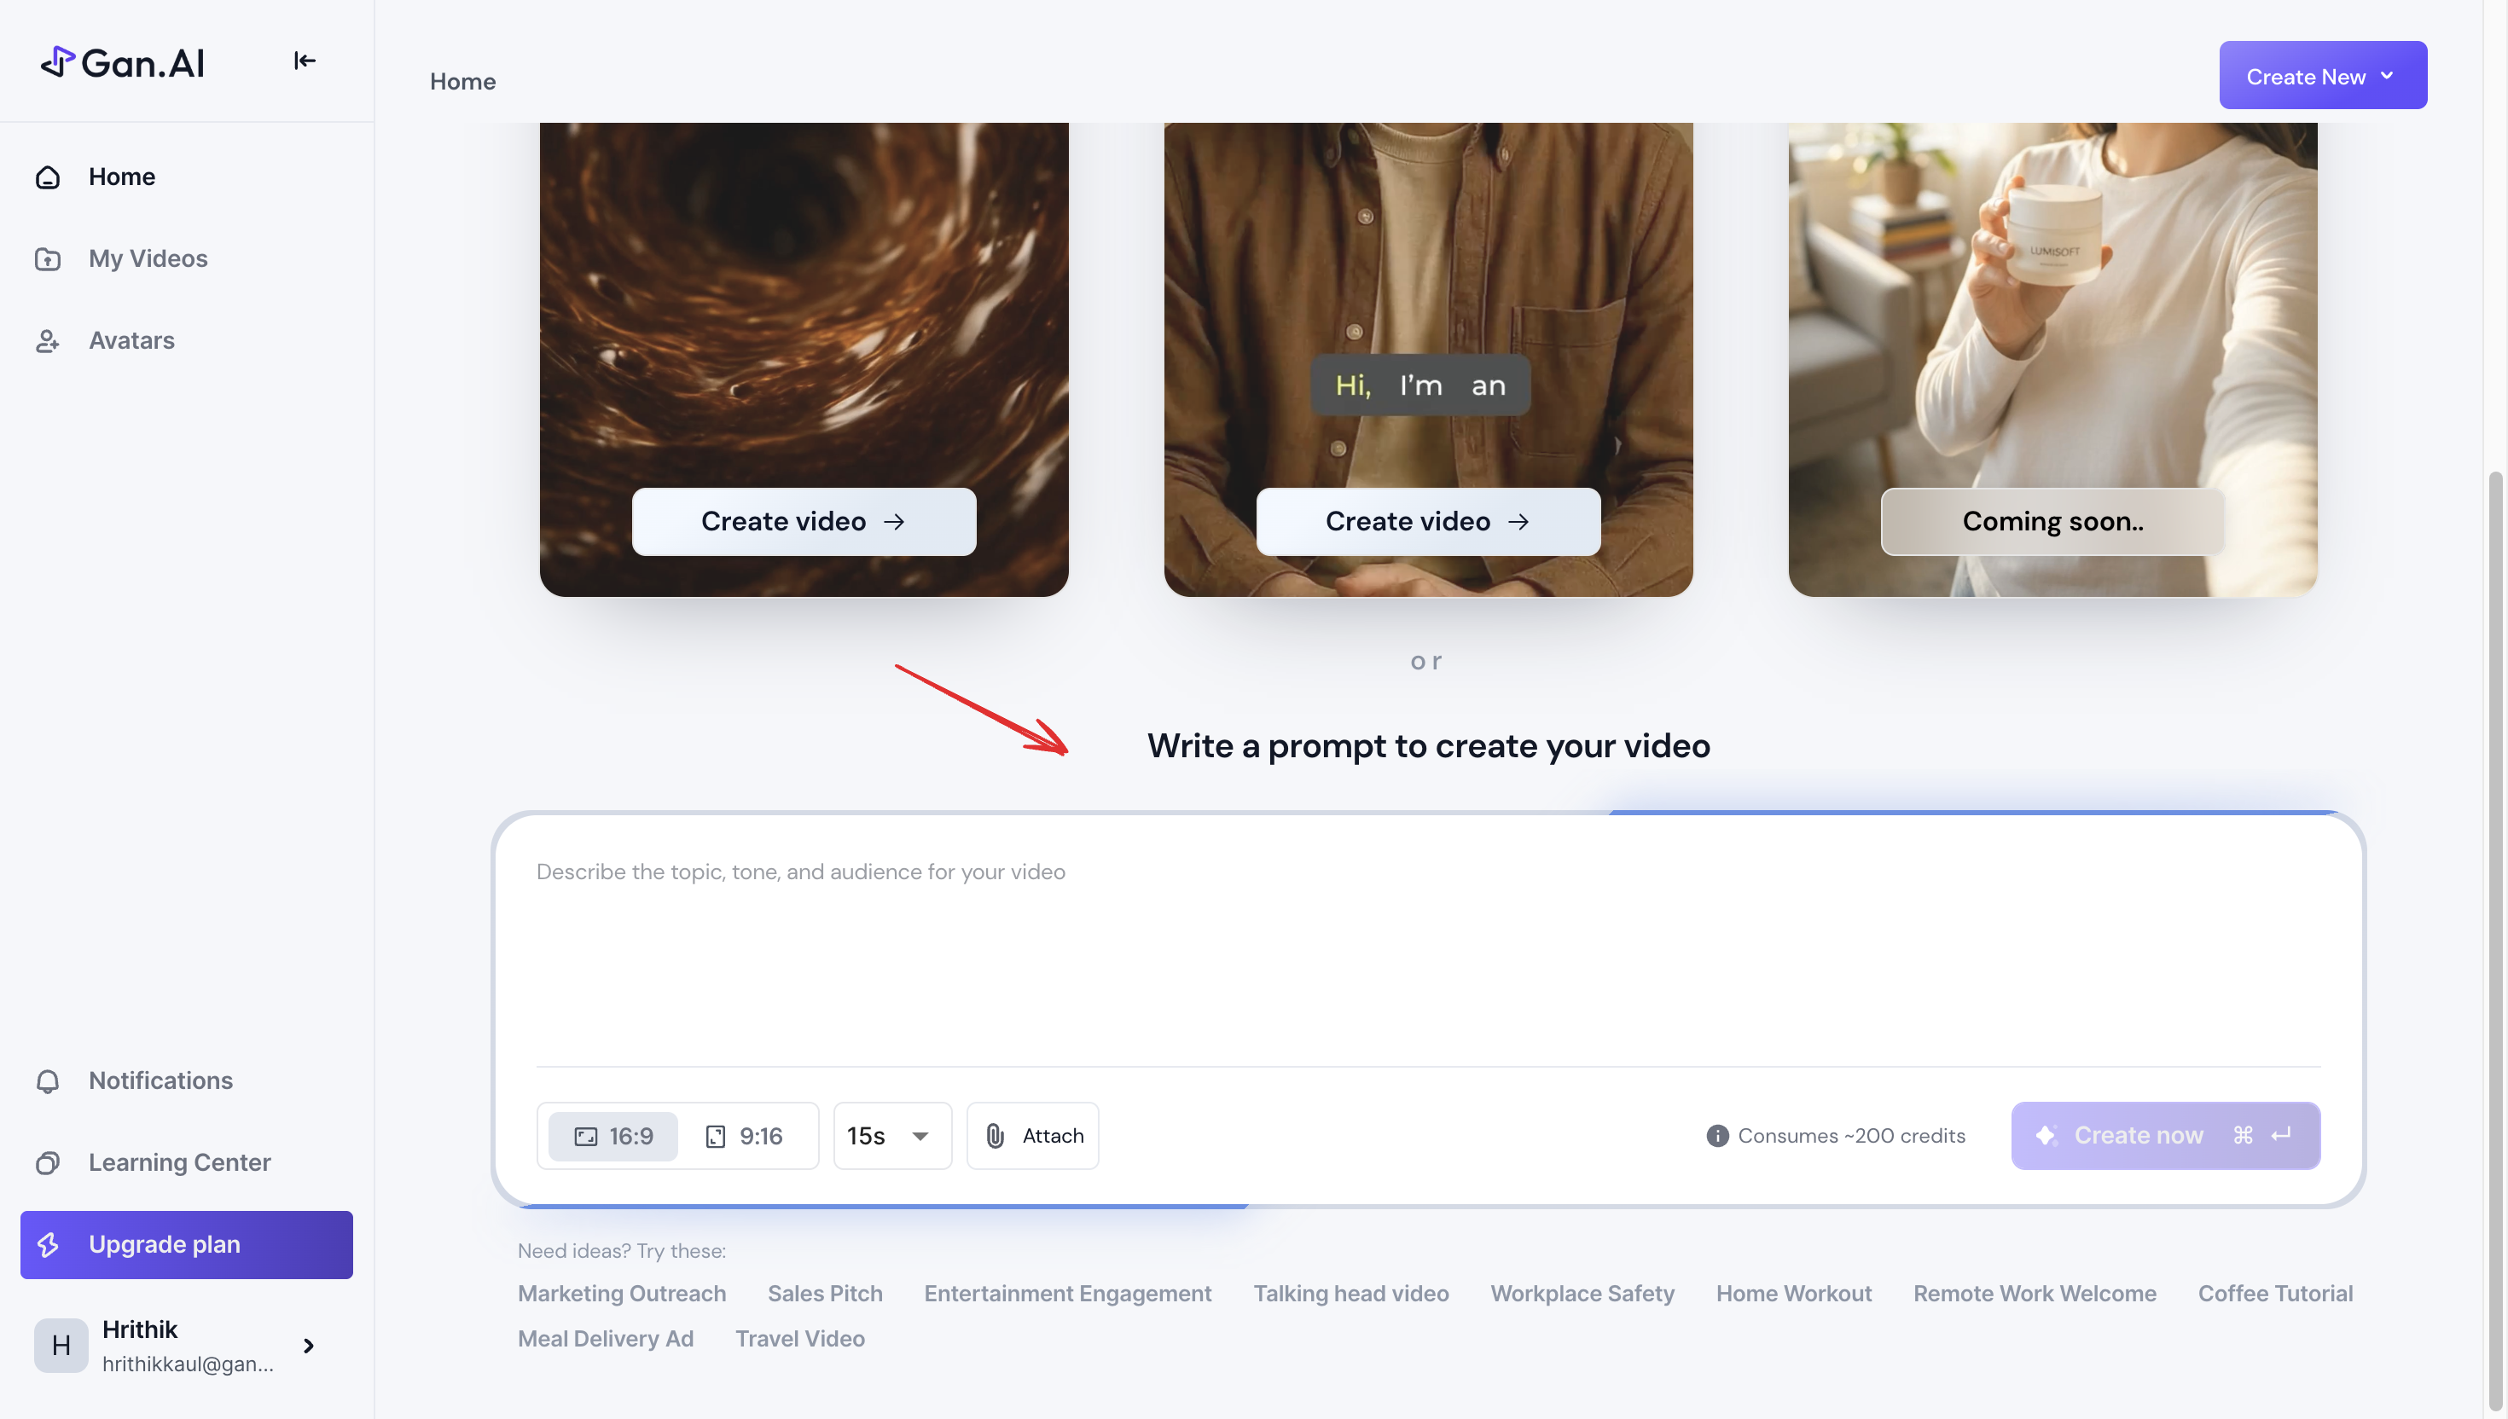Click the info icon next to credits consumption

[x=1716, y=1135]
